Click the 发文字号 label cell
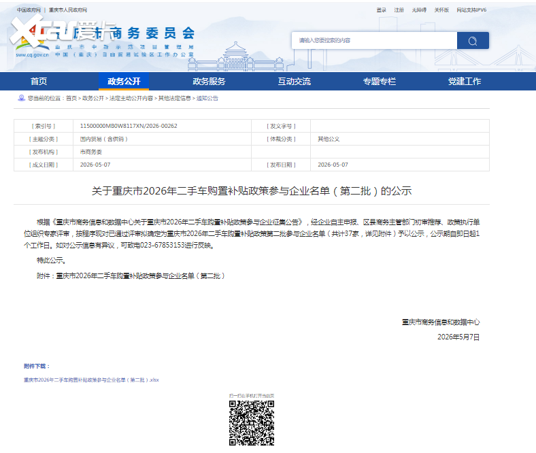 (x=281, y=126)
